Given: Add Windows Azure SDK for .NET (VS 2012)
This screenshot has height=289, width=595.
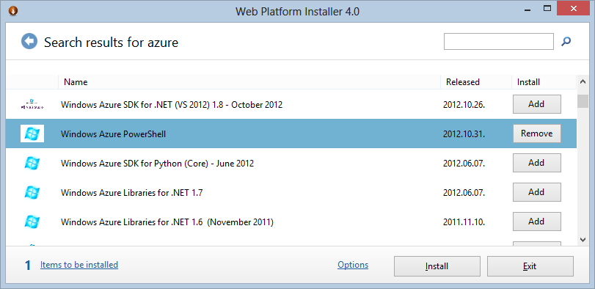Looking at the screenshot, I should click(x=536, y=104).
